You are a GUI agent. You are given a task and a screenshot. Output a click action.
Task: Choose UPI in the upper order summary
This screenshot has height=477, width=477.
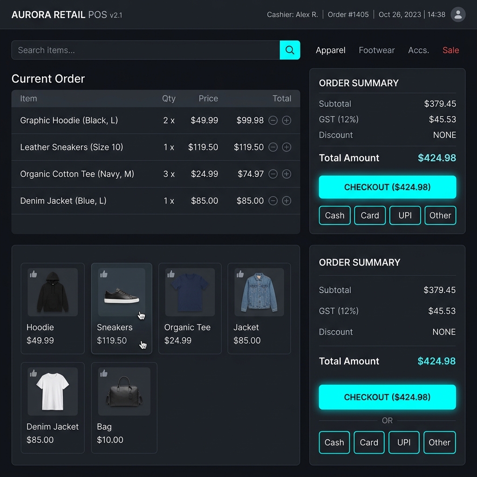click(x=405, y=215)
